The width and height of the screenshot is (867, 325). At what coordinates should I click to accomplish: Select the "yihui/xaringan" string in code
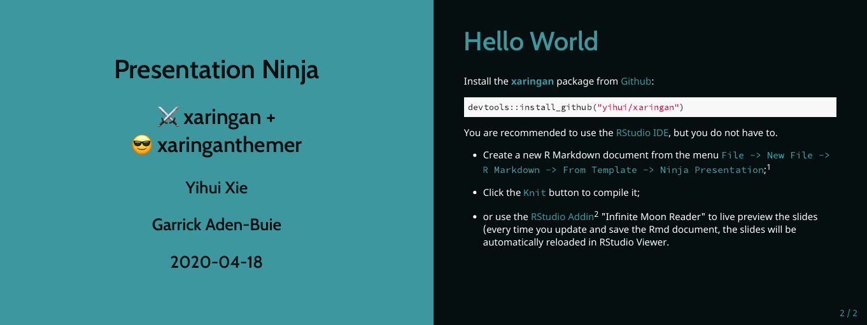637,107
